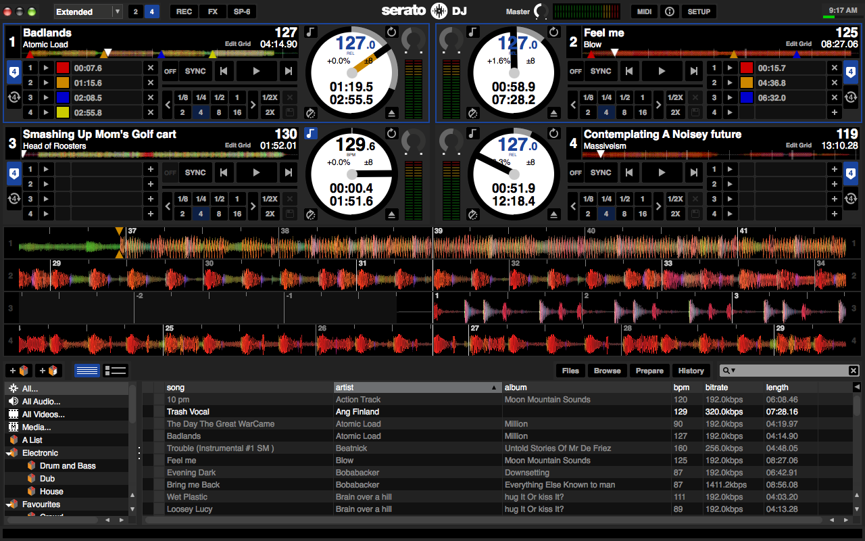This screenshot has width=865, height=541.
Task: Click the magnifier icon in the search box
Action: (725, 371)
